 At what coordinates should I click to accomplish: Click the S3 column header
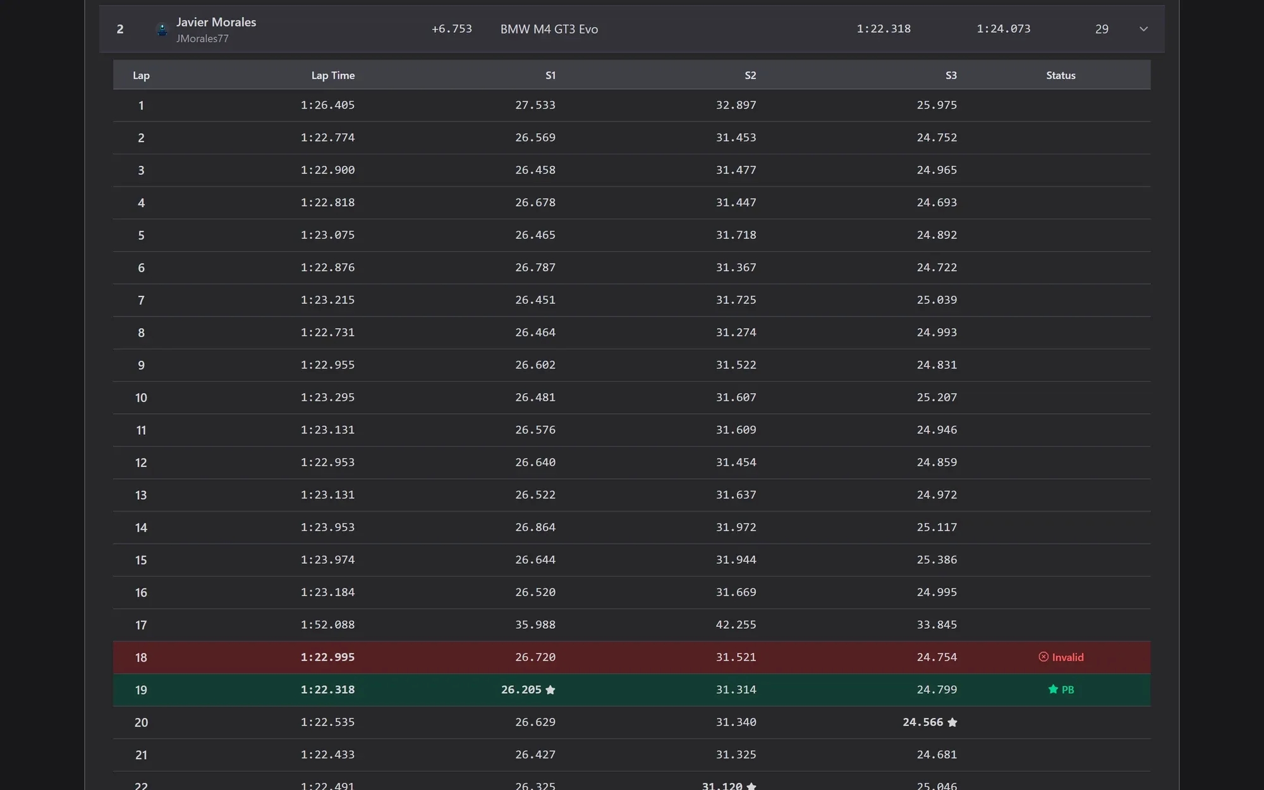pos(951,75)
